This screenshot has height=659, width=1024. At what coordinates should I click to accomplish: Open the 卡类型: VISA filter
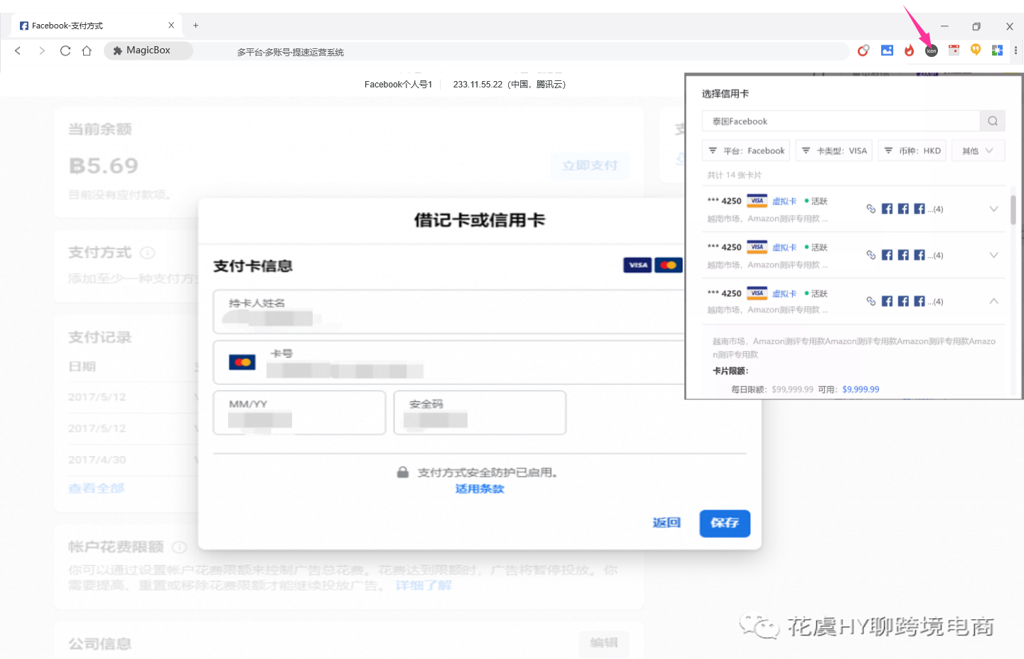[834, 151]
